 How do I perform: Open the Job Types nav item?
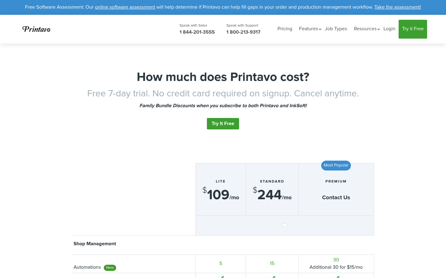[336, 29]
